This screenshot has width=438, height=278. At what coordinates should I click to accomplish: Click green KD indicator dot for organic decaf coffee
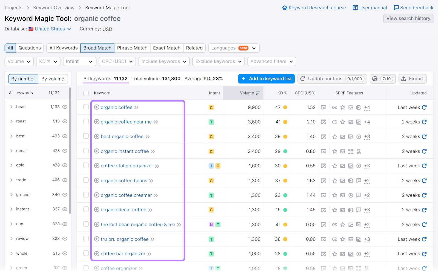[x=285, y=210]
